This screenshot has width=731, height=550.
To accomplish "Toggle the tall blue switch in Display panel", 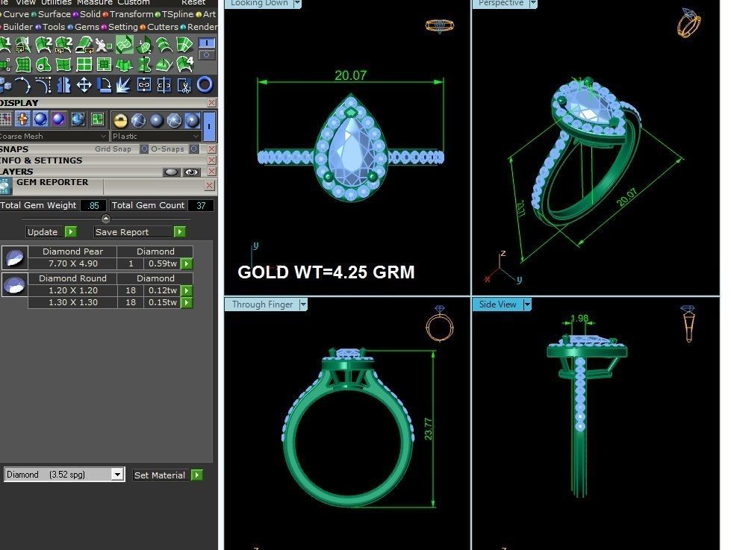I will tap(209, 126).
